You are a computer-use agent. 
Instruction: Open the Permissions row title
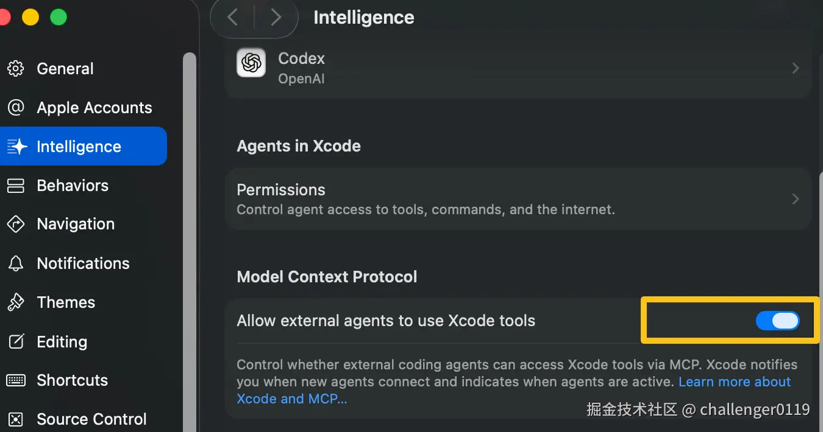pos(281,190)
